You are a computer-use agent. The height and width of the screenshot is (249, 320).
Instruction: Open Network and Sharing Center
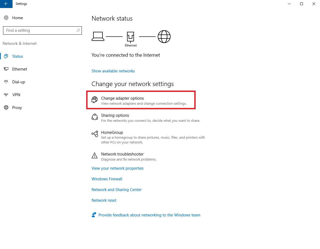[116, 189]
